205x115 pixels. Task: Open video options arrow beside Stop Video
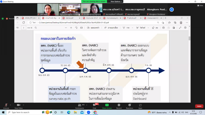coord(24,105)
